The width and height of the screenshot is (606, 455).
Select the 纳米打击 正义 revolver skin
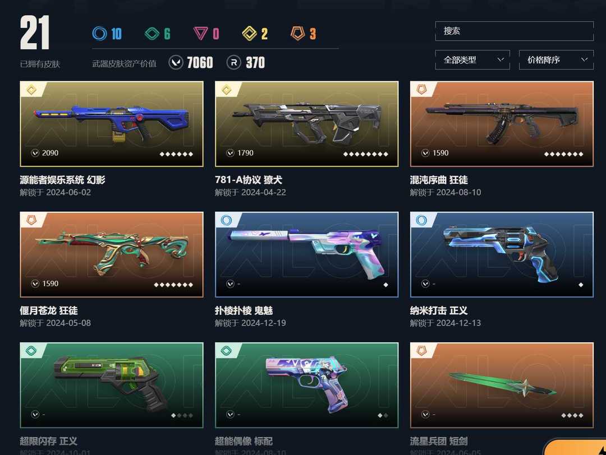coord(502,255)
